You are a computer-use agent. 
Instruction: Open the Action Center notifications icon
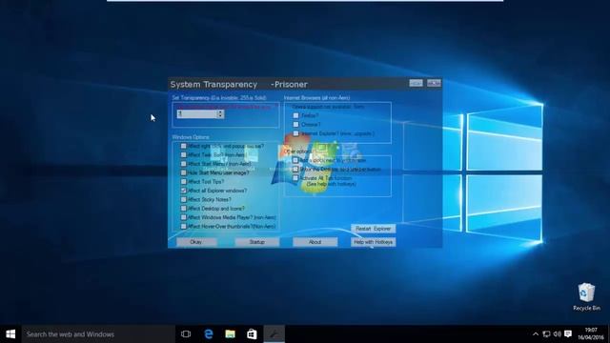pyautogui.click(x=568, y=334)
